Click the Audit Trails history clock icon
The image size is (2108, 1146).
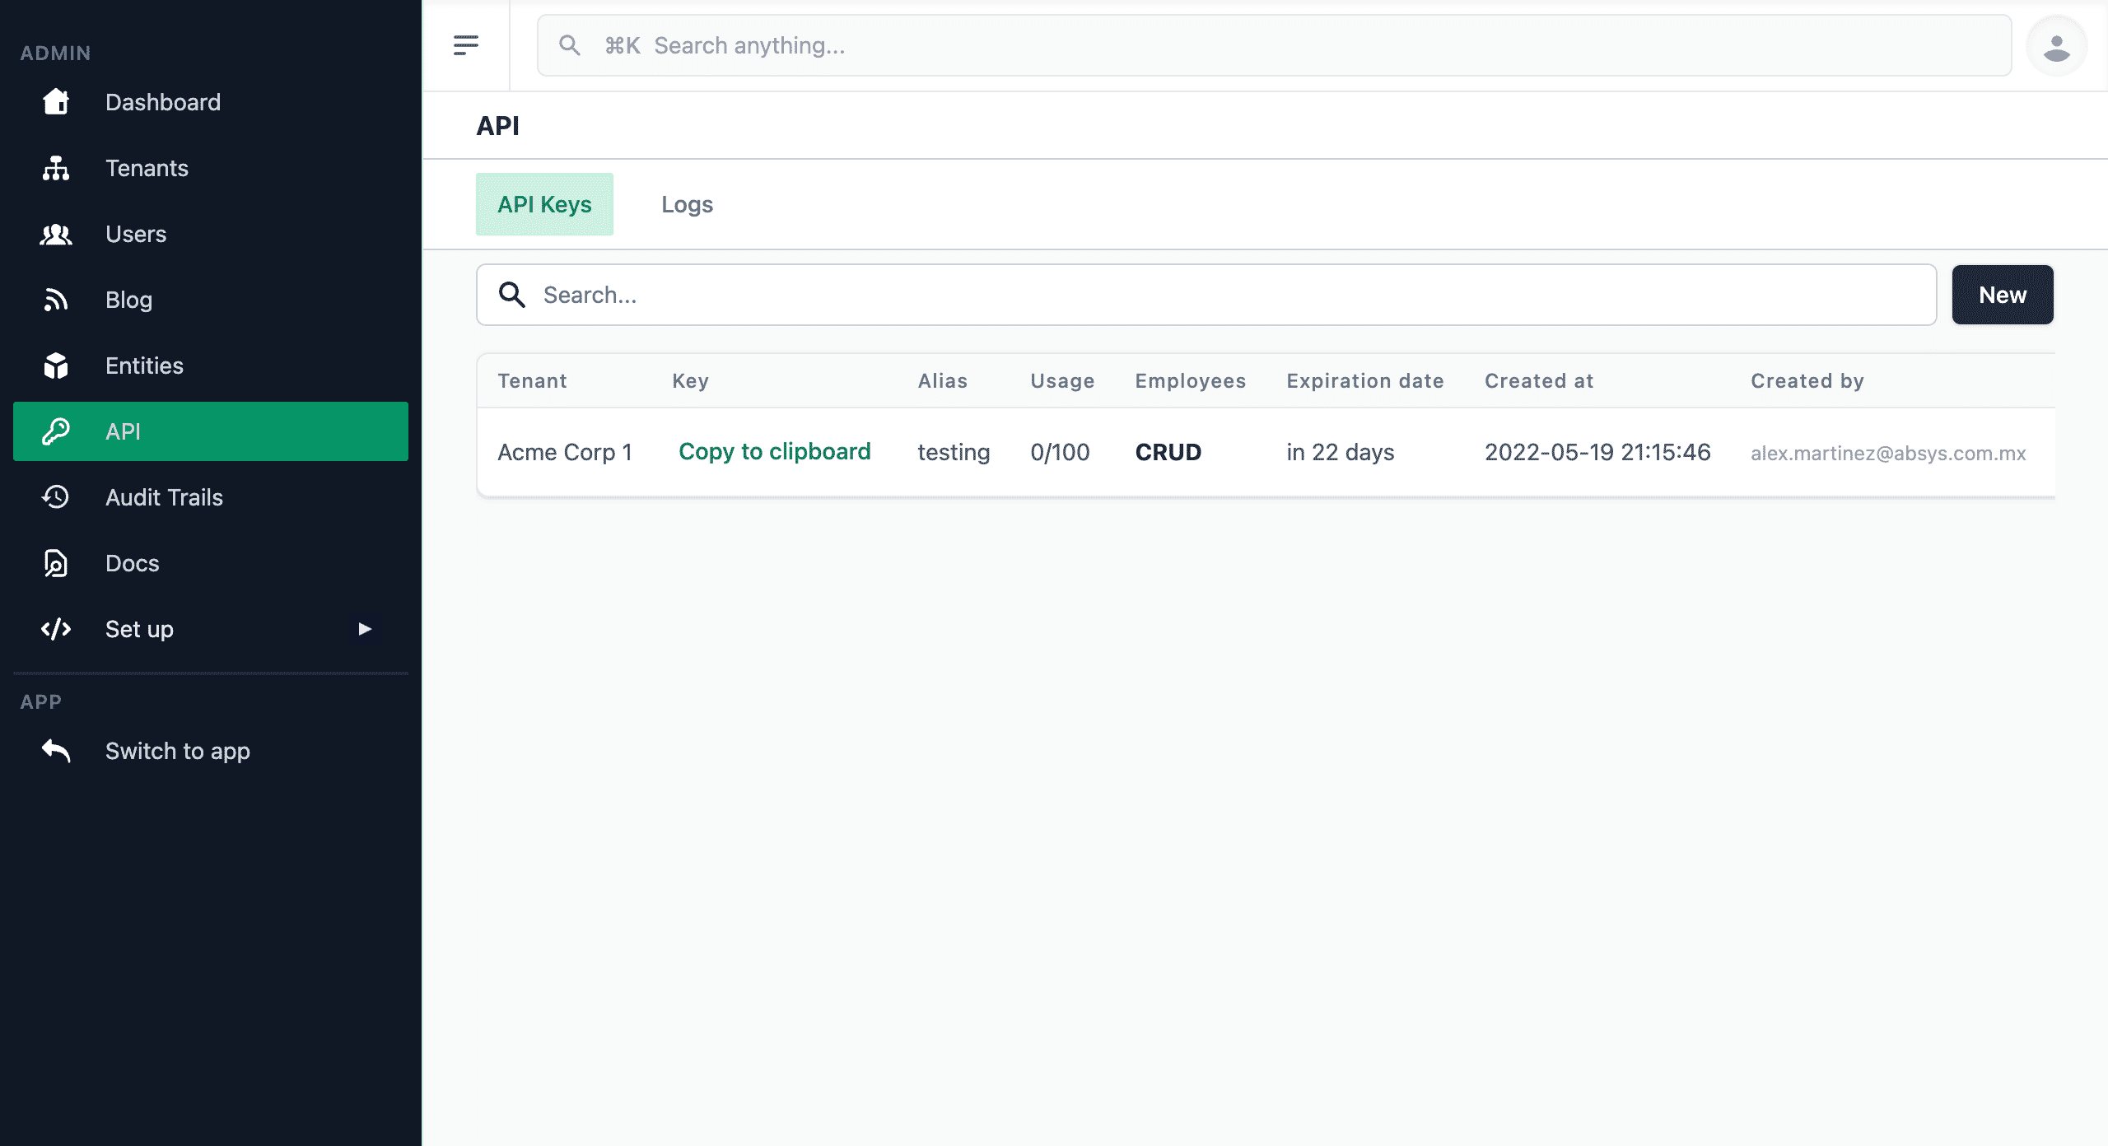pyautogui.click(x=56, y=497)
